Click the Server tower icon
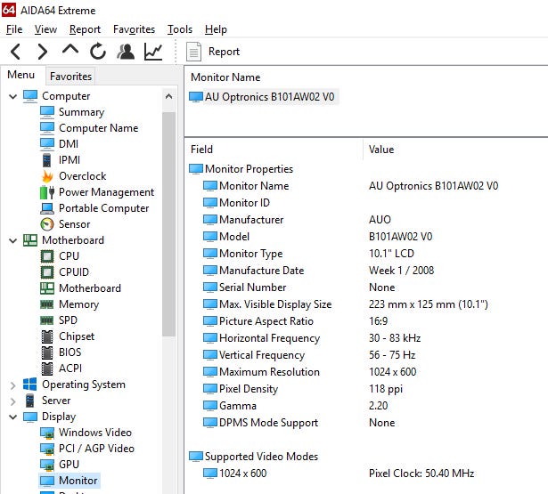The width and height of the screenshot is (548, 494). click(30, 401)
